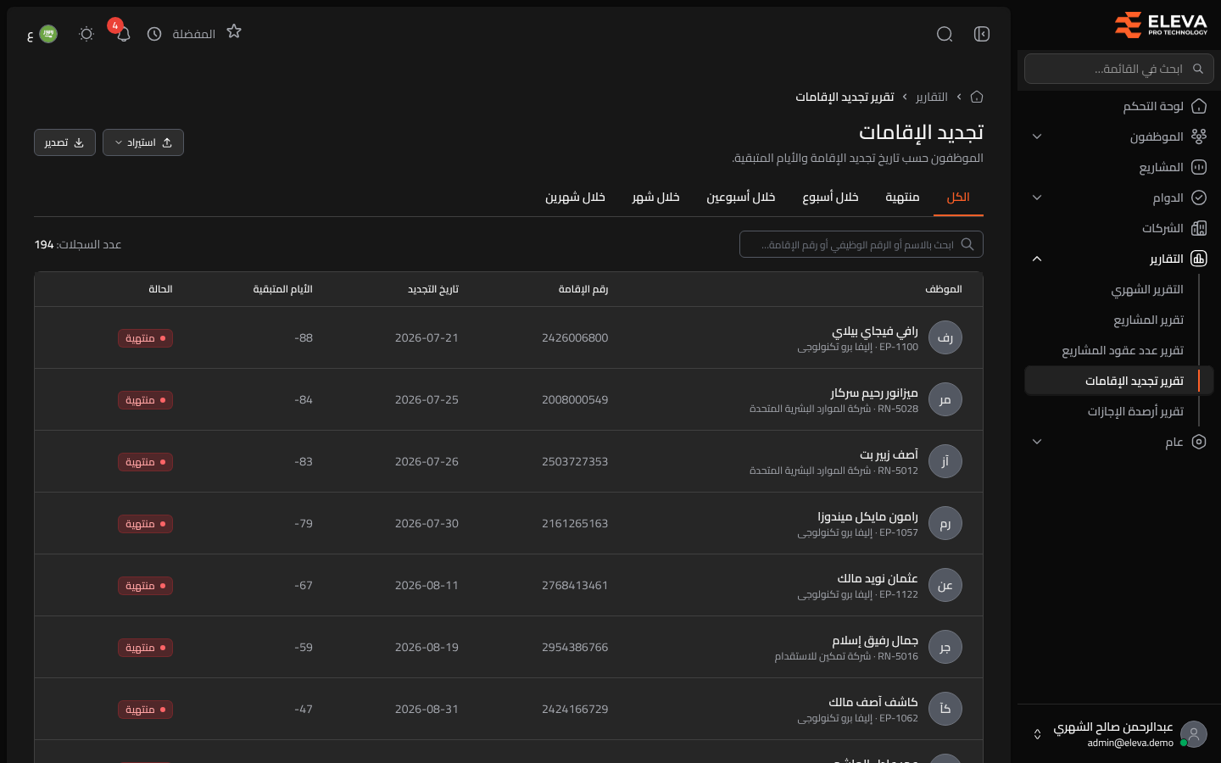Screen dimensions: 1221x763
Task: Open تقرير أرصدة الإجازات in sidebar
Action: 1135,411
